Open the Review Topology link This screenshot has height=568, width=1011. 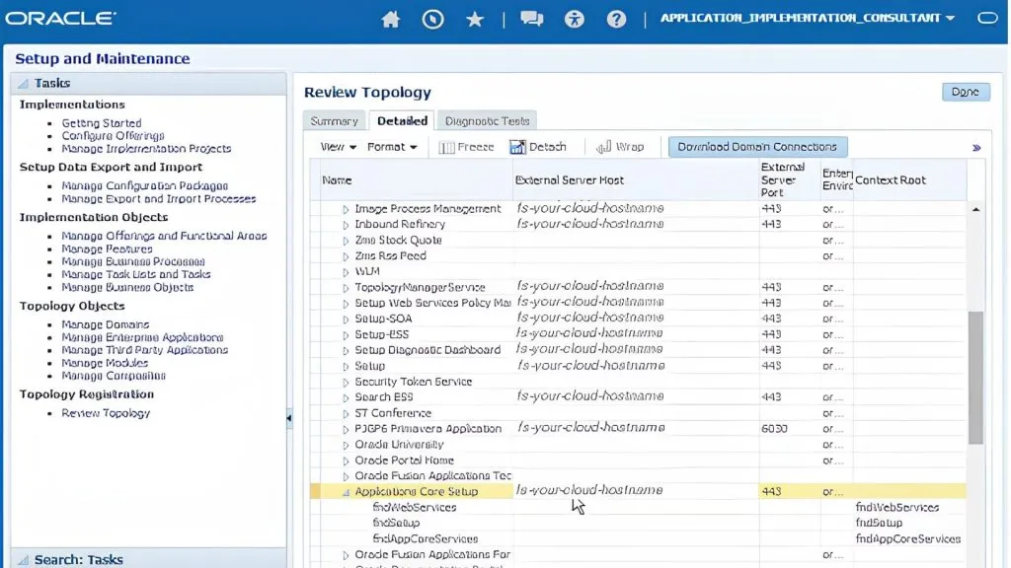(106, 413)
